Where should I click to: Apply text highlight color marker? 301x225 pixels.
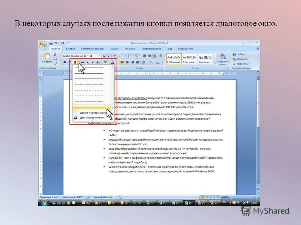[105, 62]
